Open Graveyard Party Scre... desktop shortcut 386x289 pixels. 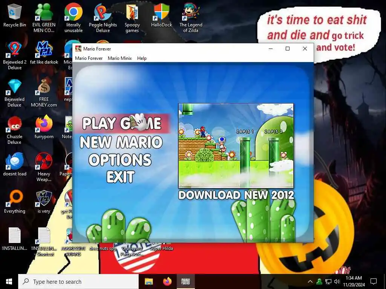pyautogui.click(x=132, y=251)
